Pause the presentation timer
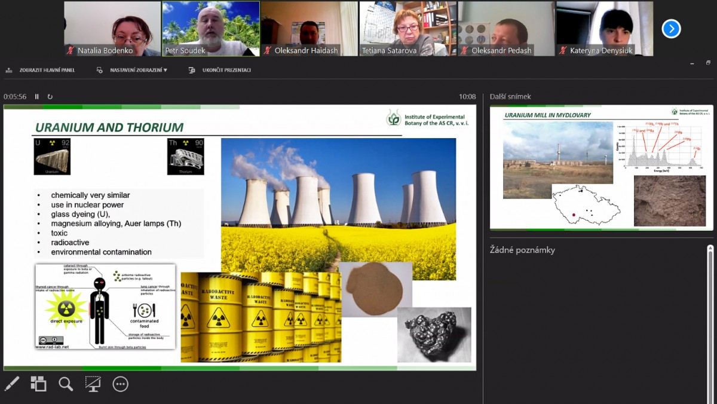The image size is (717, 404). tap(37, 96)
